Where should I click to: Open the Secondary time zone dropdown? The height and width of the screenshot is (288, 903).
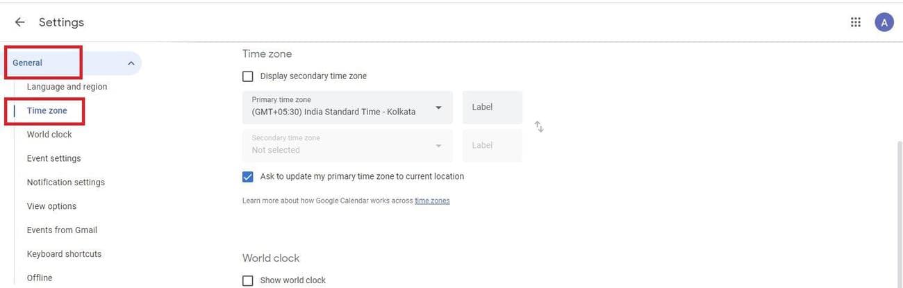(x=347, y=146)
